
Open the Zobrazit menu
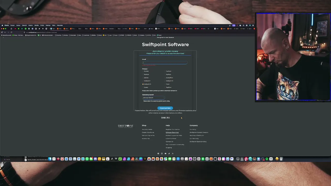[x=24, y=25]
